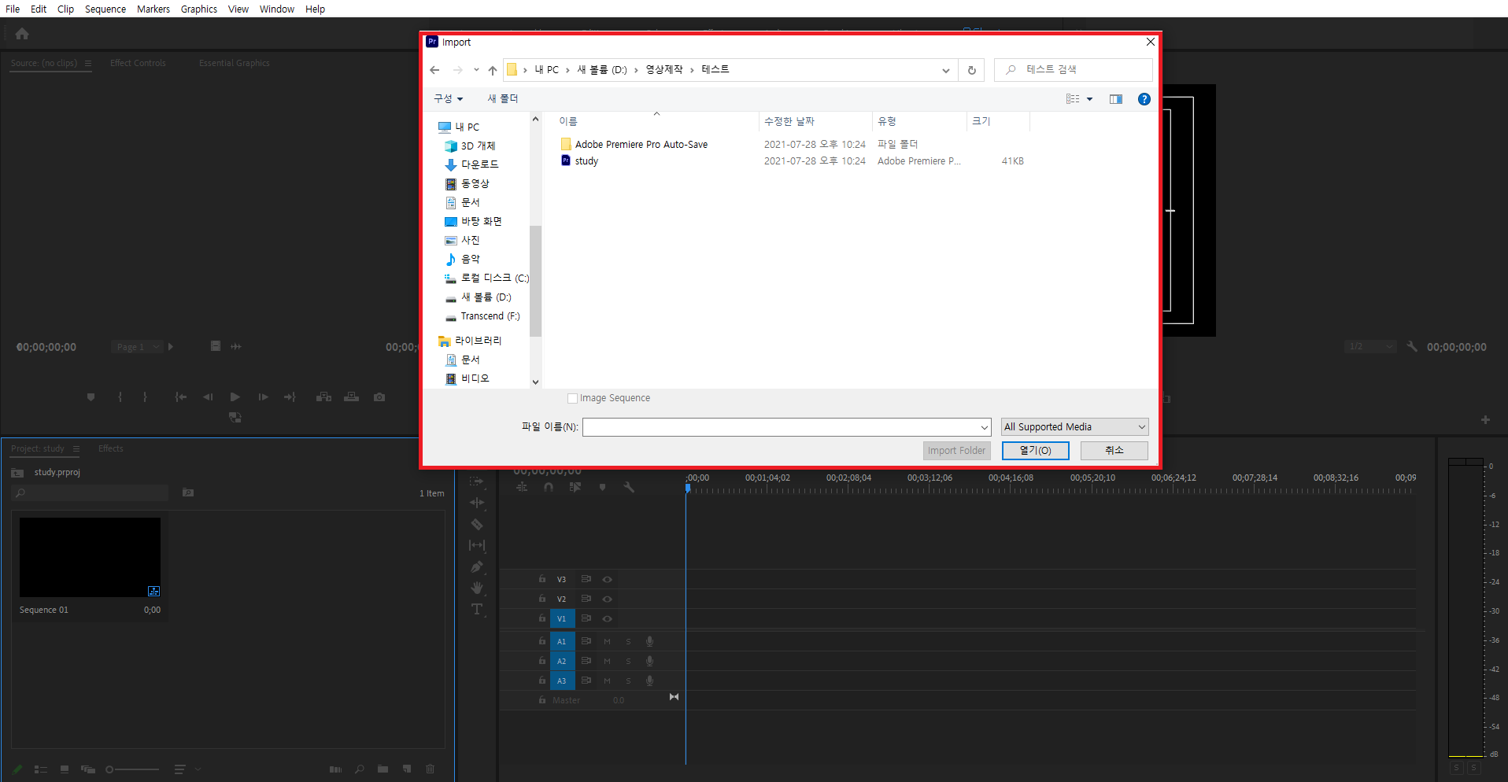Viewport: 1508px width, 782px height.
Task: Switch to Effect Controls tab
Action: 138,63
